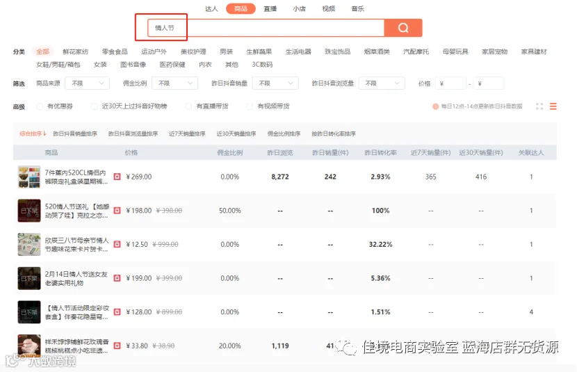Screen dimensions: 577x372
Task: Open the 商品来源 dropdown
Action: point(87,83)
